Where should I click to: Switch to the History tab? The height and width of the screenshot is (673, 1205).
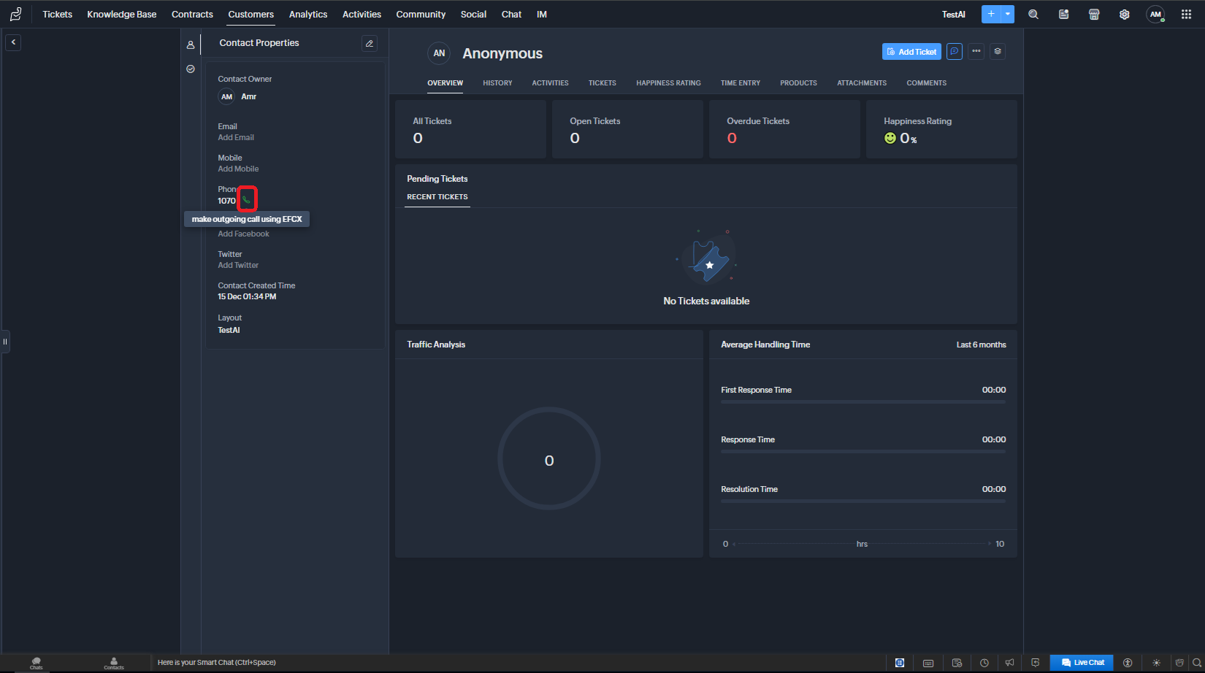(497, 83)
